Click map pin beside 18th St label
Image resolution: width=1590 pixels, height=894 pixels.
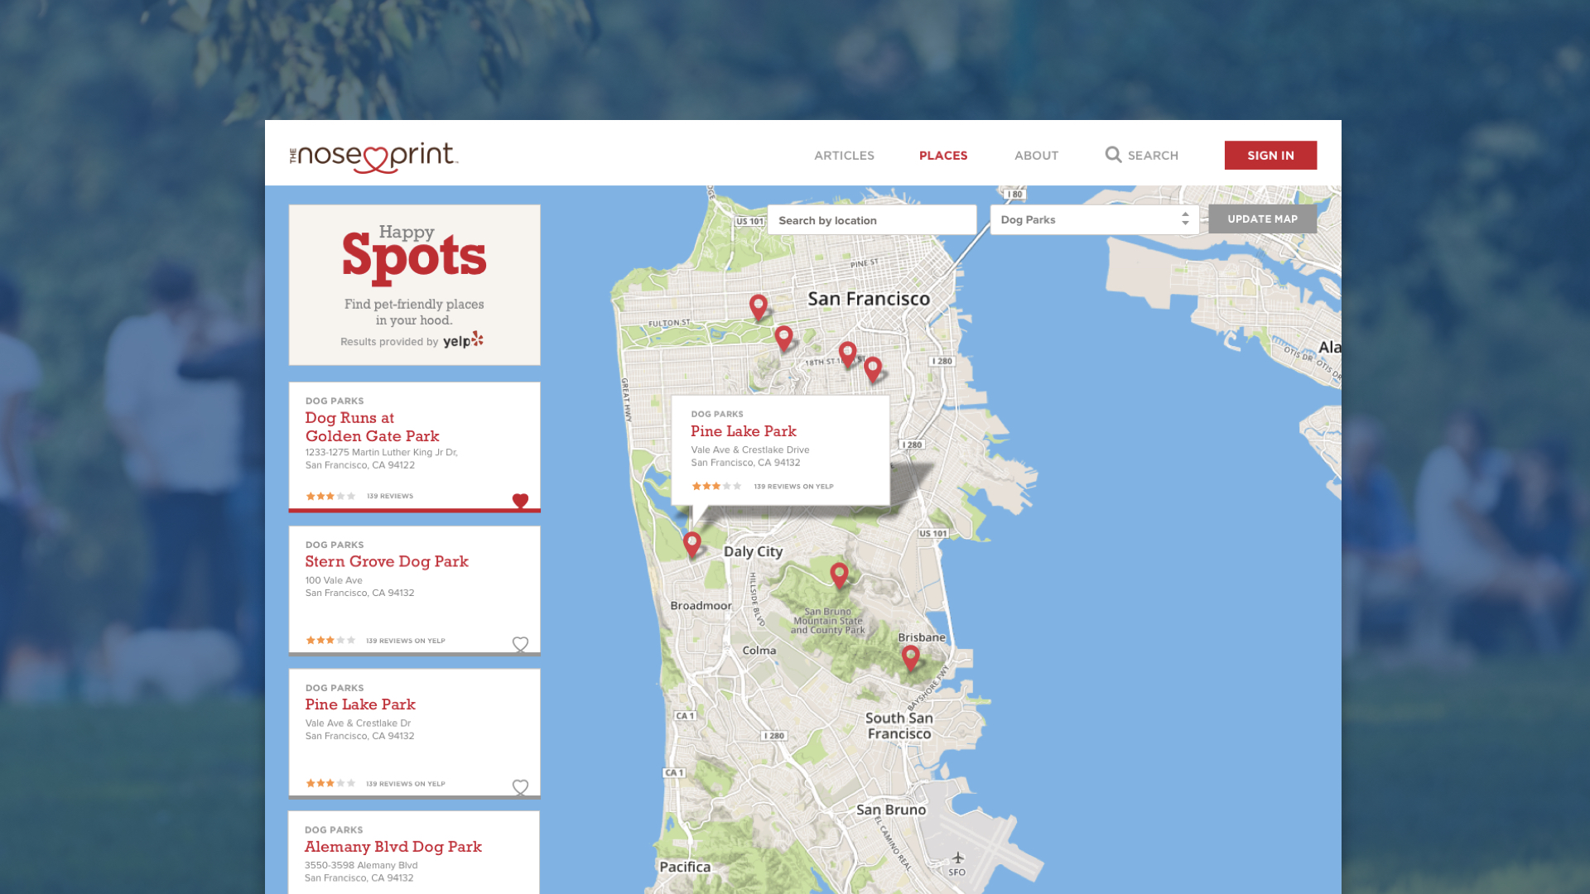[x=847, y=354]
